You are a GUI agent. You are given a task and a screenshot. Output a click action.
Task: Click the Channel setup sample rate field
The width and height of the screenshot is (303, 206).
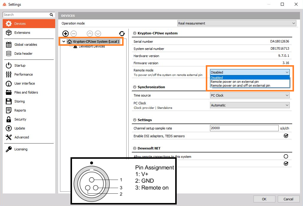coord(244,128)
